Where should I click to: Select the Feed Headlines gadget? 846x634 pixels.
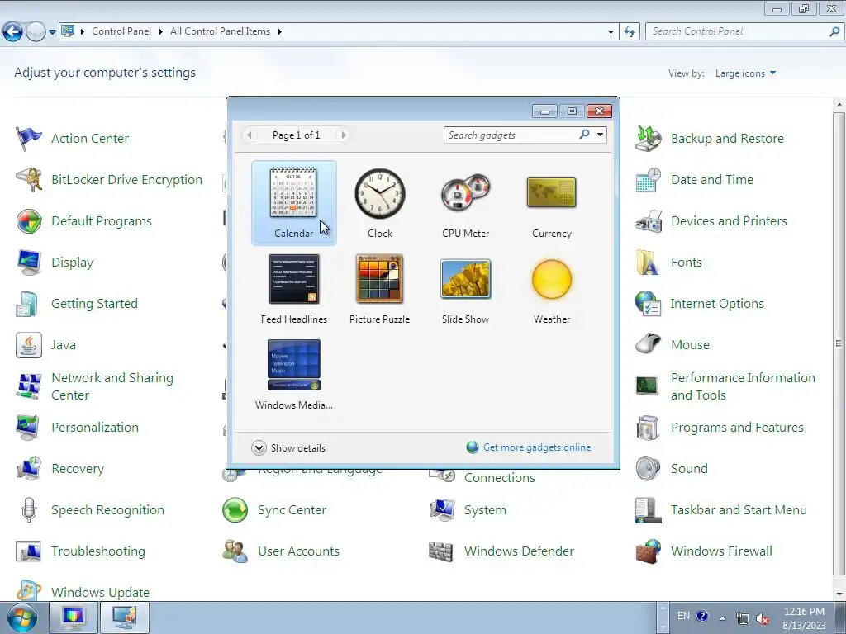(293, 289)
